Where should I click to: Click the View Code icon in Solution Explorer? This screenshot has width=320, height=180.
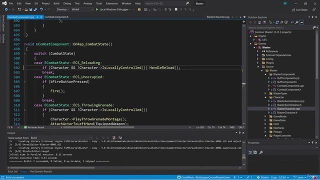292,22
